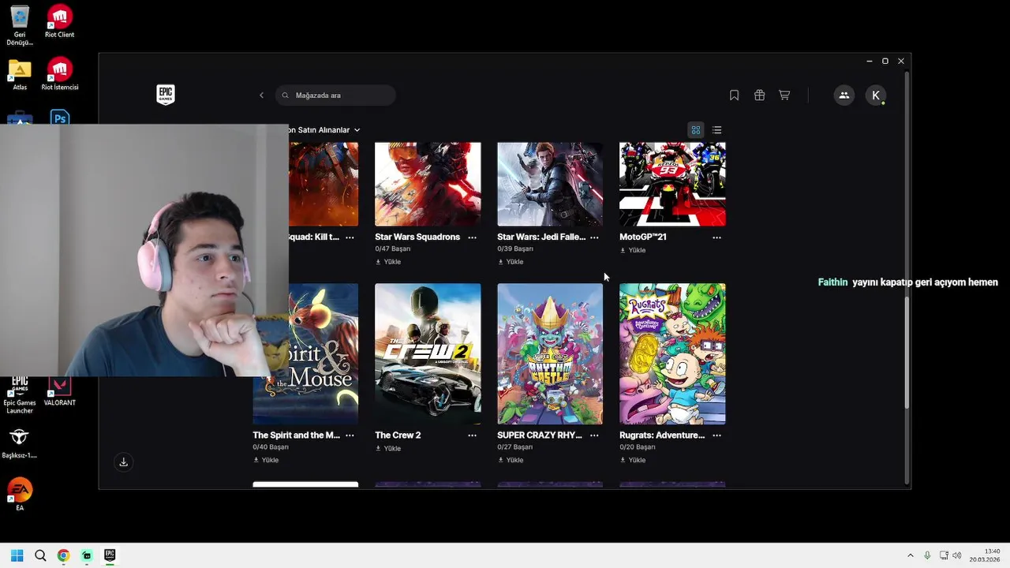Open the Başlıksız-1 desktop file
This screenshot has width=1010, height=568.
pyautogui.click(x=20, y=443)
